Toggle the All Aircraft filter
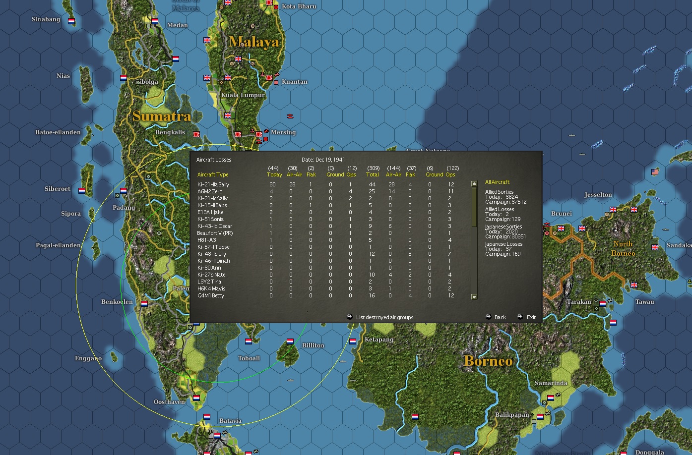The height and width of the screenshot is (455, 692). 498,182
